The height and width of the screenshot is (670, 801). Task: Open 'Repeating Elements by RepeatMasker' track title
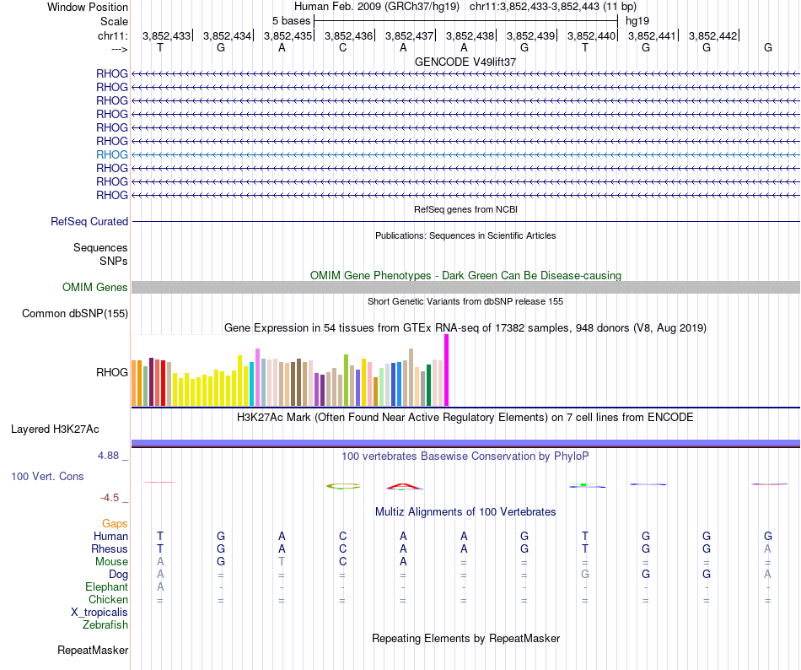pyautogui.click(x=465, y=638)
